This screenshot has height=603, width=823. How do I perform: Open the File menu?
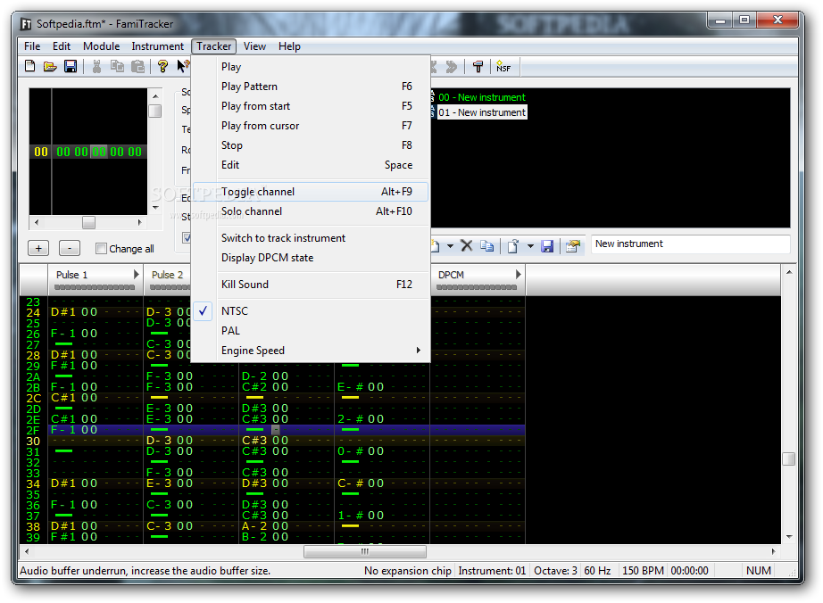coord(32,46)
